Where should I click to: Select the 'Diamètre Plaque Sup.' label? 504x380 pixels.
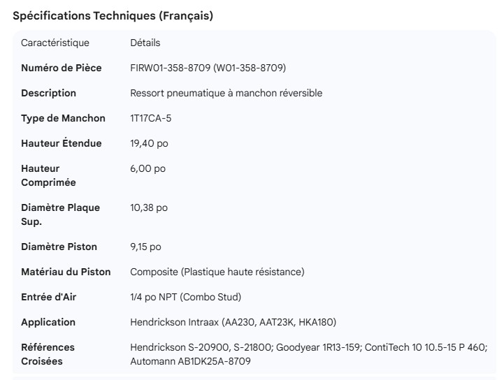point(60,214)
